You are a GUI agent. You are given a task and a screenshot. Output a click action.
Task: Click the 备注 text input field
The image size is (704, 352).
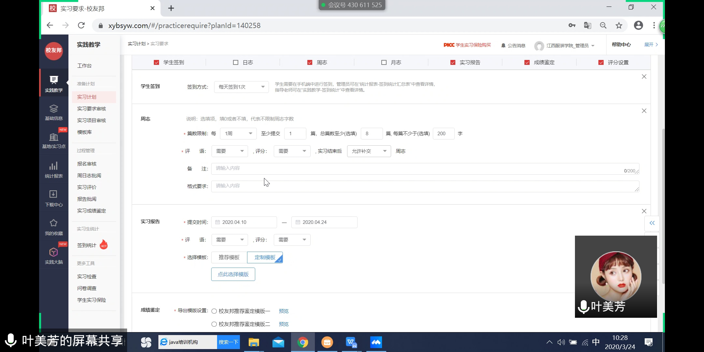click(x=425, y=169)
